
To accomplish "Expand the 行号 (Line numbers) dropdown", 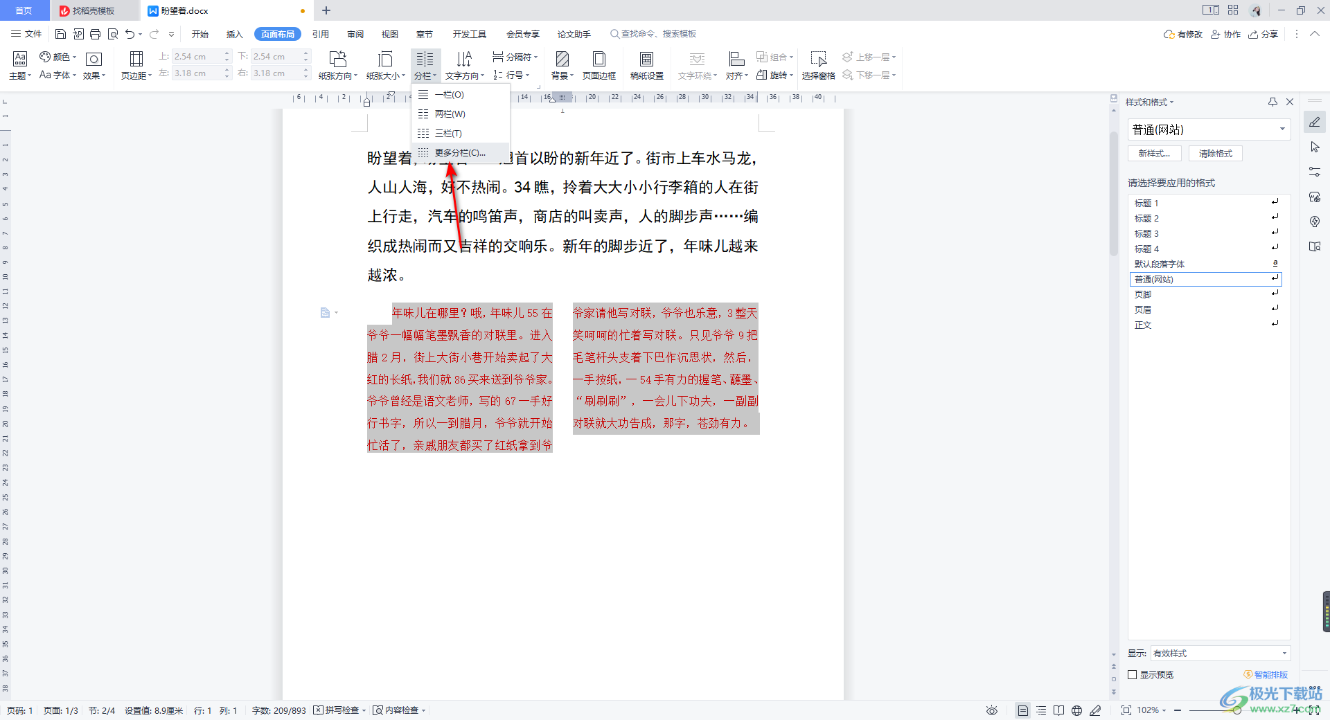I will point(511,75).
